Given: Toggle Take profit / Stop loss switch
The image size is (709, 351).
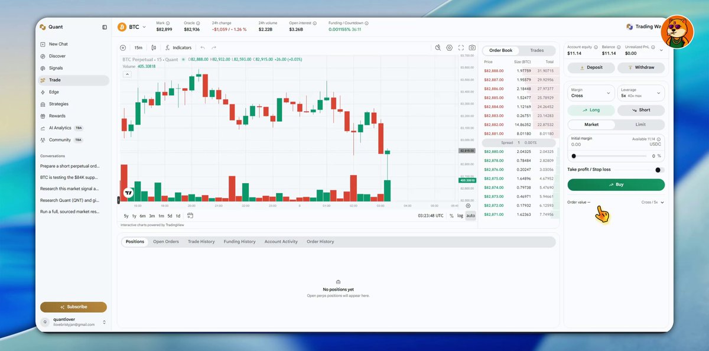Looking at the screenshot, I should click(659, 170).
